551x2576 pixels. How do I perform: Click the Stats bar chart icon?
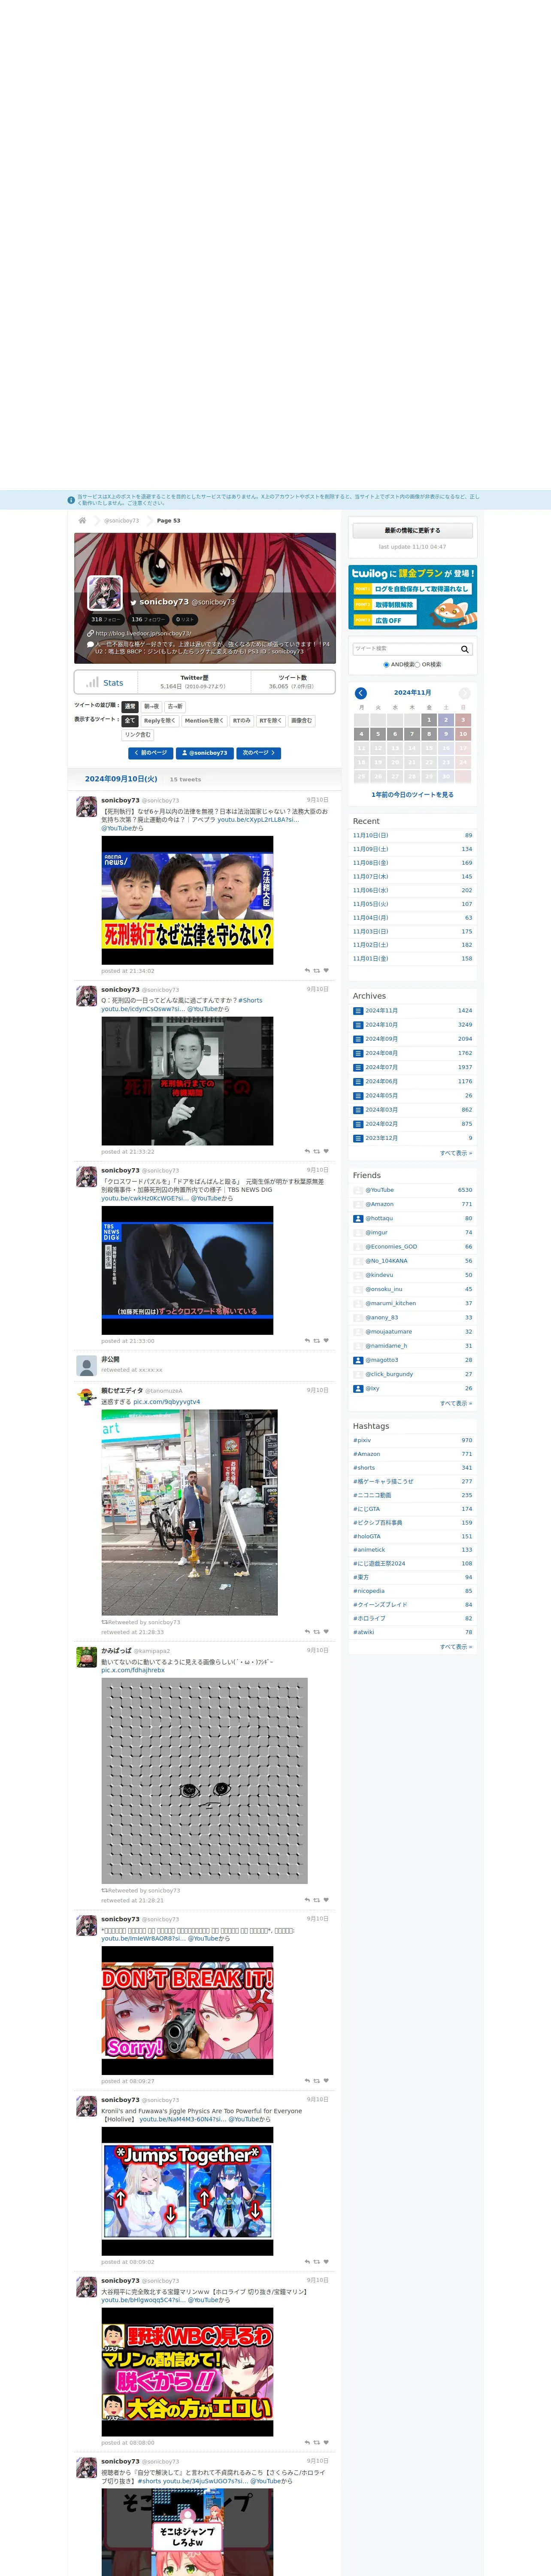pos(92,682)
